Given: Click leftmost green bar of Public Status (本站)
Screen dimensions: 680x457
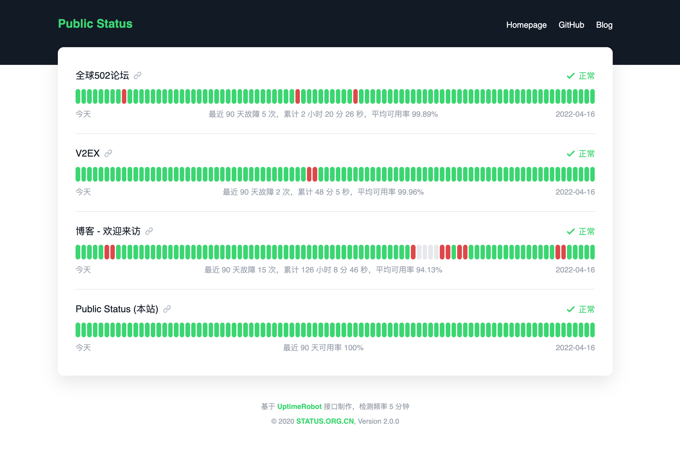Looking at the screenshot, I should point(78,330).
